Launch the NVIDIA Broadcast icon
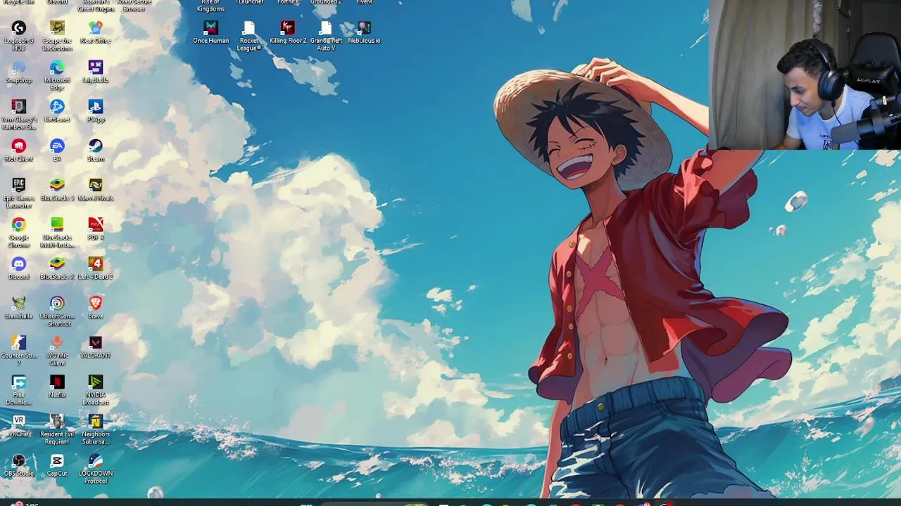Image resolution: width=901 pixels, height=506 pixels. tap(96, 382)
